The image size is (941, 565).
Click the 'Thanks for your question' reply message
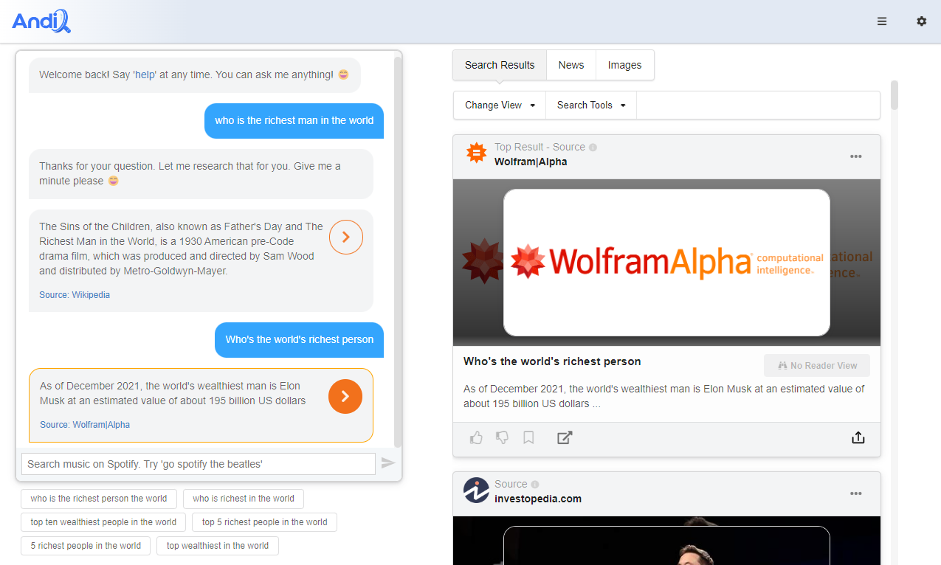[x=201, y=174]
